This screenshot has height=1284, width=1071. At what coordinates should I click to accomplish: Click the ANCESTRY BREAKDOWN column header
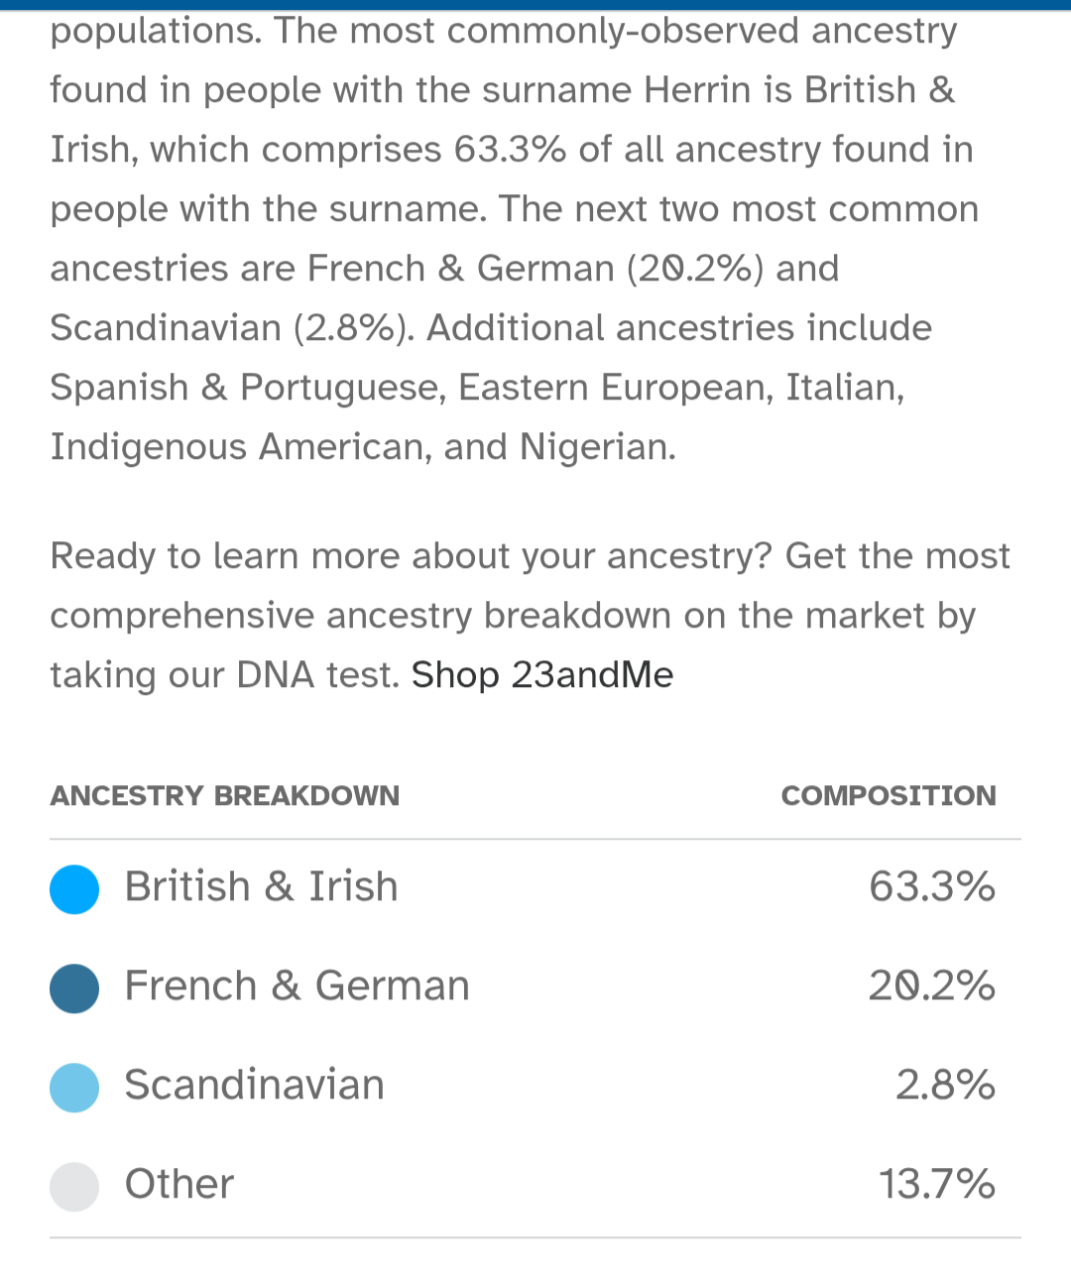point(225,795)
